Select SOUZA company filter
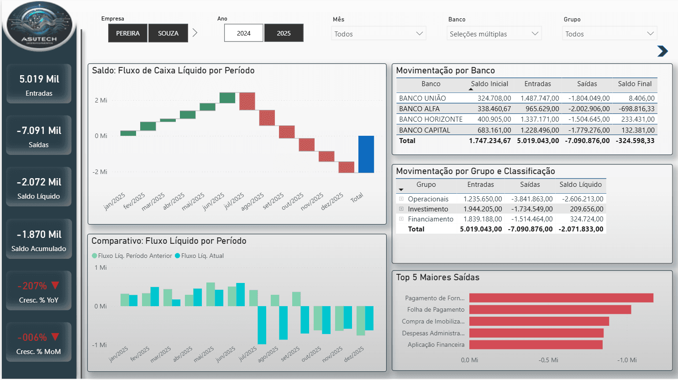678x380 pixels. [x=168, y=33]
